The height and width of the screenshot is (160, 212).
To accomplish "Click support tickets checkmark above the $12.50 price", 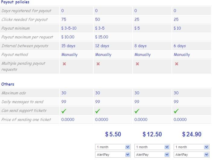I will (137, 111).
